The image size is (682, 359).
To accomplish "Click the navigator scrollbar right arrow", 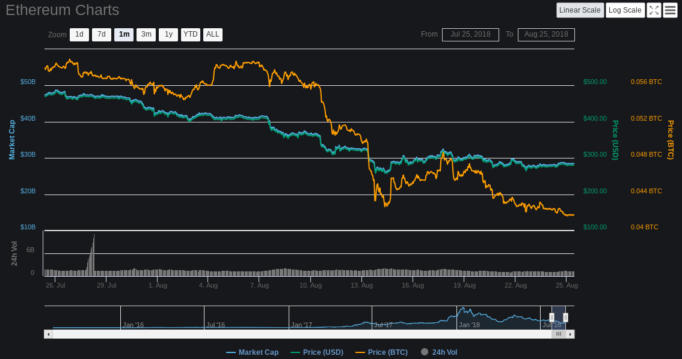I will click(x=570, y=334).
